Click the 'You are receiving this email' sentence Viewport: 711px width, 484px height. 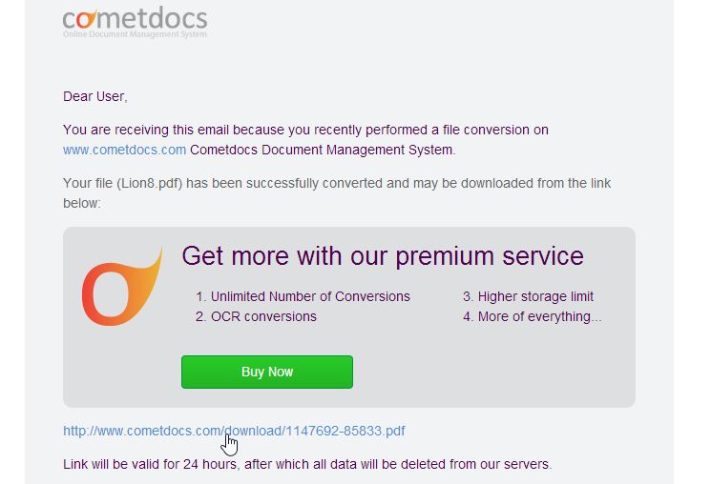point(305,130)
